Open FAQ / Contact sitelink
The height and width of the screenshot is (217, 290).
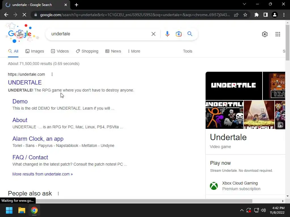pos(30,157)
